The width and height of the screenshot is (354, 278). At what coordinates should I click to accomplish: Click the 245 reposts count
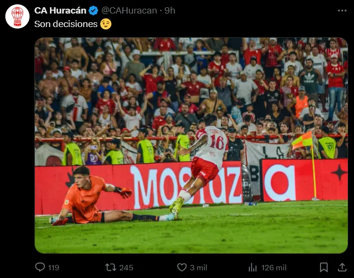click(x=126, y=268)
